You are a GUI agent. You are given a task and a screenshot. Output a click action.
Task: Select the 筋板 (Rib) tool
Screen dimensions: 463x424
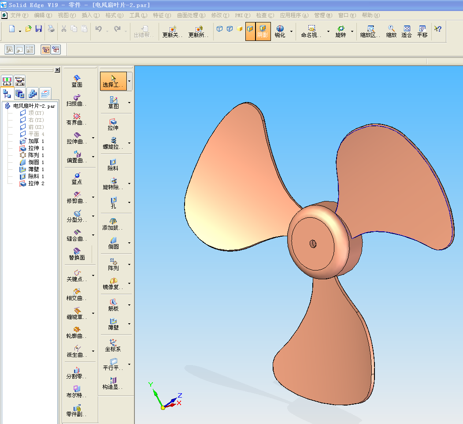pos(113,305)
